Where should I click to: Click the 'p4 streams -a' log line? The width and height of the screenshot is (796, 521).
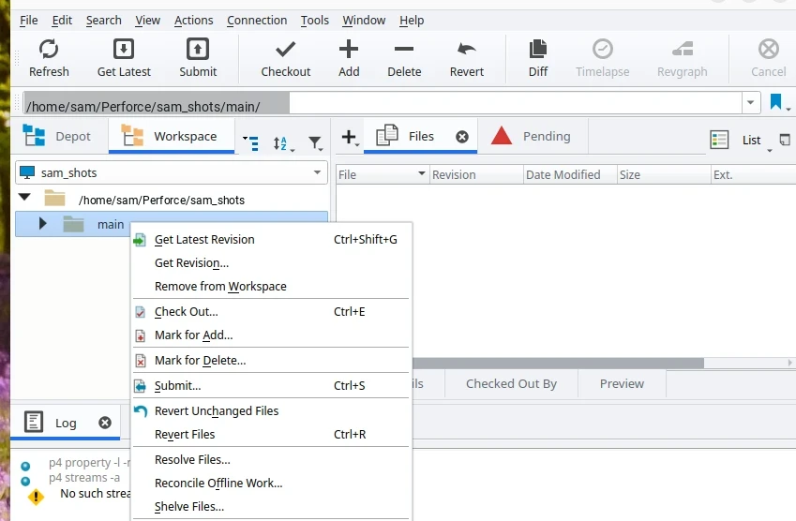pyautogui.click(x=84, y=477)
